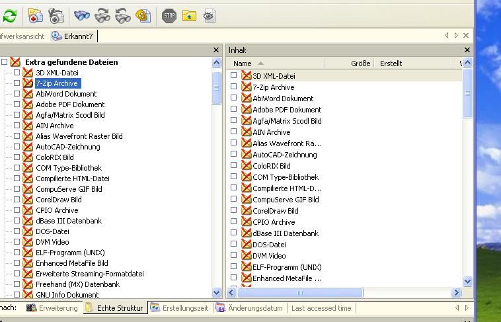Select CPIO Archive in the Inhalt list
The image size is (501, 322).
[274, 222]
